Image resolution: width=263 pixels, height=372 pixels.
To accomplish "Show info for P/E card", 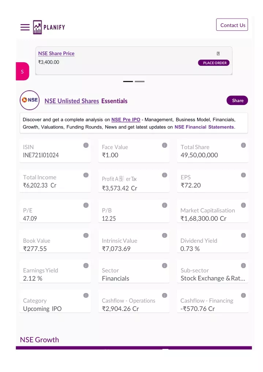I will point(86,205).
